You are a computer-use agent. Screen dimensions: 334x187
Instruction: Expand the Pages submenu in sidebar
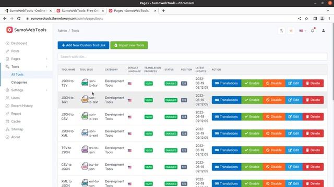click(x=46, y=59)
